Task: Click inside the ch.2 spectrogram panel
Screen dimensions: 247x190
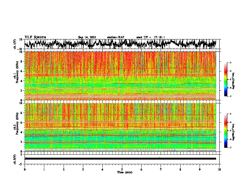Action: coord(120,127)
